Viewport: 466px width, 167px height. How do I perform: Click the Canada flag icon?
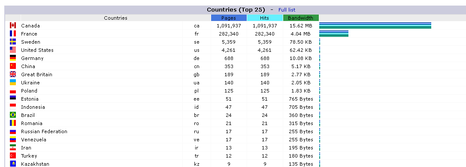coord(13,26)
